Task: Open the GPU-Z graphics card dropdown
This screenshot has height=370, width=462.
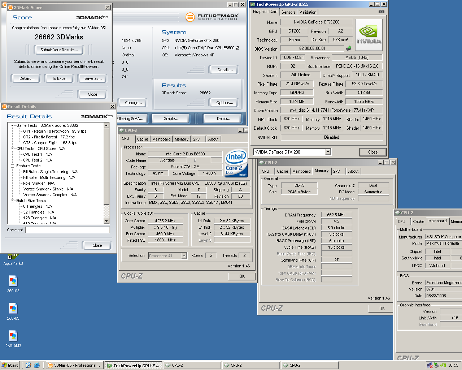Action: tap(328, 152)
